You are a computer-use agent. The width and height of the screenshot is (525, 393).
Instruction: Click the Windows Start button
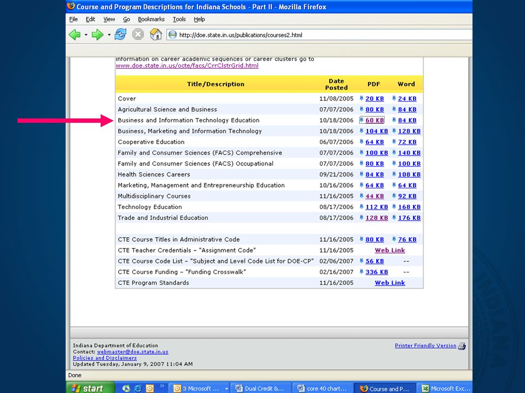click(x=90, y=388)
